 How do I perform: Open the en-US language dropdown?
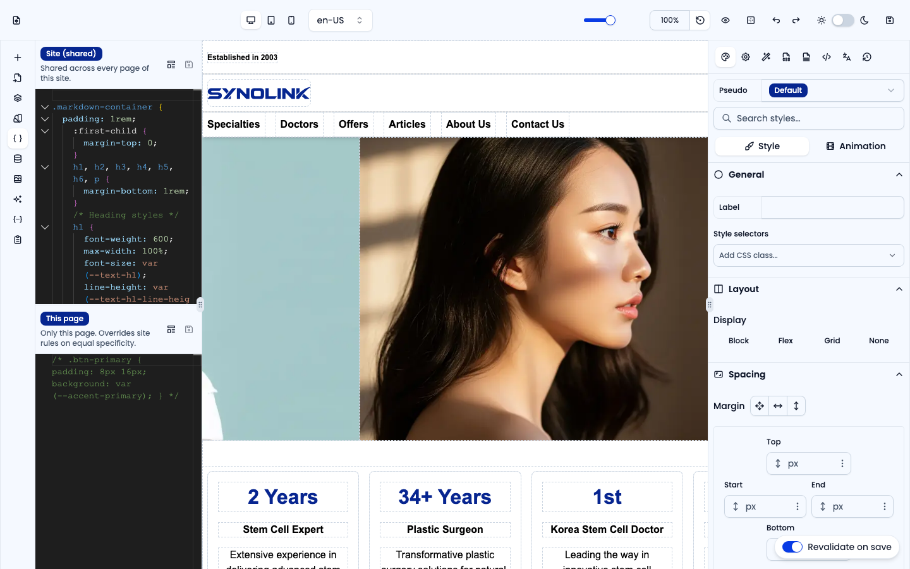[x=340, y=20]
